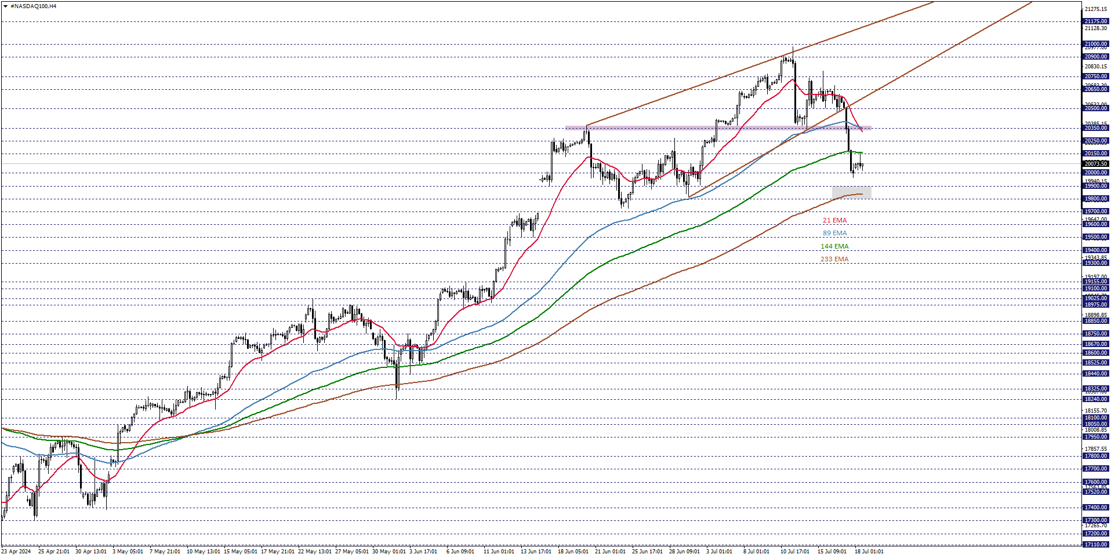The image size is (1111, 558).
Task: Click the 19025.00 price level label
Action: pyautogui.click(x=1096, y=298)
